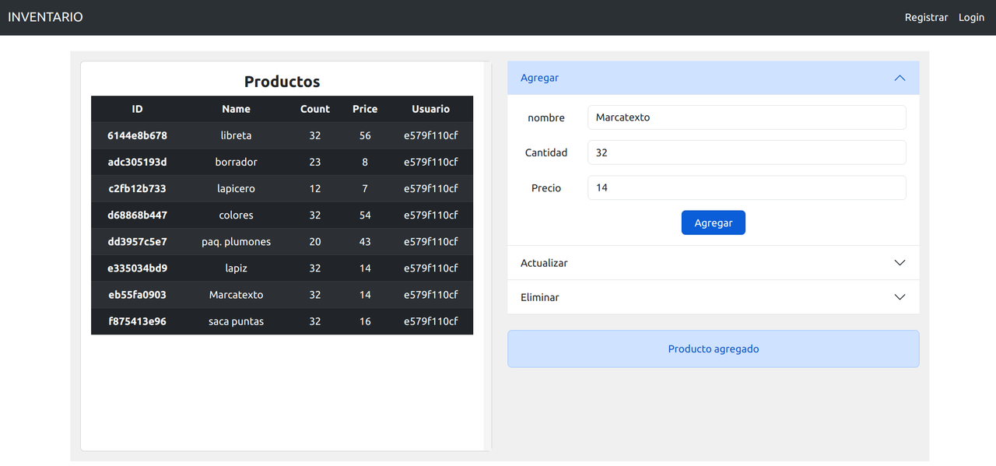Image resolution: width=996 pixels, height=466 pixels.
Task: Select product ID d68868b447
Action: (x=137, y=215)
